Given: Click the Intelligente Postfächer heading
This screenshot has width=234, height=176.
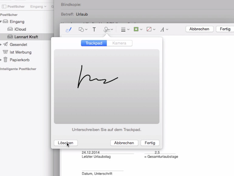Looking at the screenshot, I should click(18, 69).
